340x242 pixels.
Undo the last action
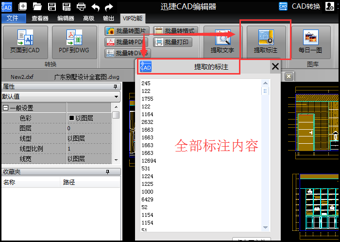pyautogui.click(x=95, y=7)
